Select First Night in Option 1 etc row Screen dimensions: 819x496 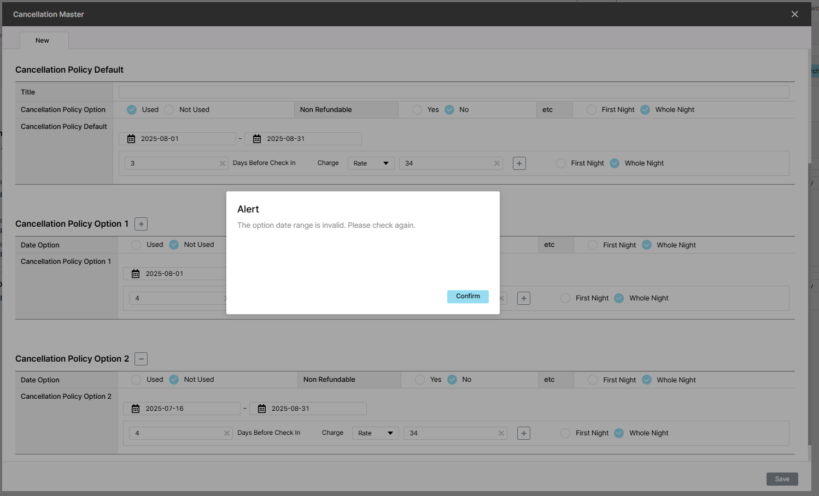tap(593, 245)
